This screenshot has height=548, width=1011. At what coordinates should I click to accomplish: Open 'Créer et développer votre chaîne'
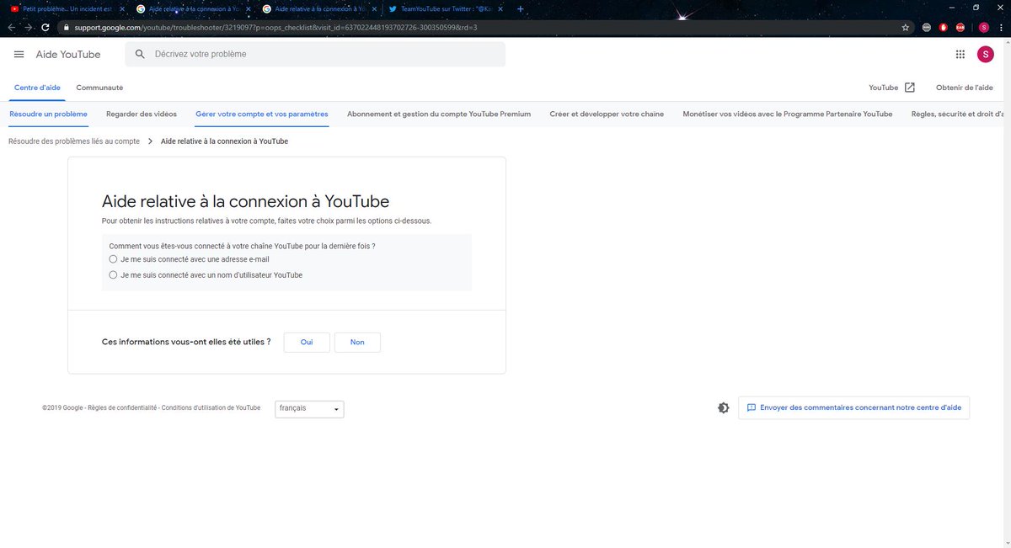tap(607, 114)
